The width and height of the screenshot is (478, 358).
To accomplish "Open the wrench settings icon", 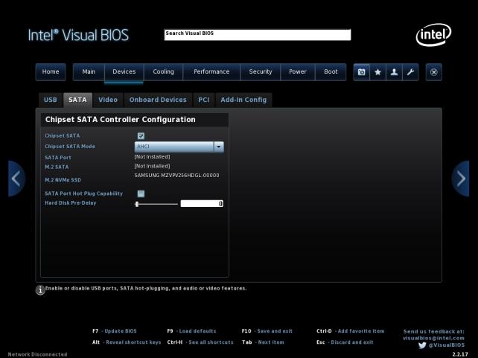I will (x=410, y=72).
